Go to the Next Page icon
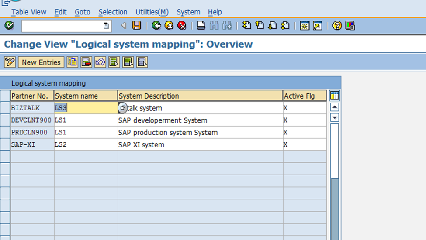Viewport: 426px width, 240px height. 272,26
